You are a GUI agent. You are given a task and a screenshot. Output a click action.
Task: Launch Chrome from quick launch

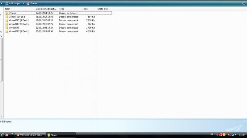(6, 135)
